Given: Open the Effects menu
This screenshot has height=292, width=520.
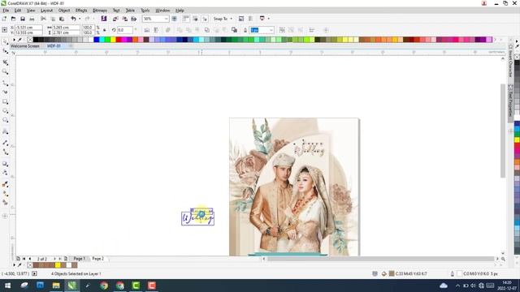Looking at the screenshot, I should 81,11.
